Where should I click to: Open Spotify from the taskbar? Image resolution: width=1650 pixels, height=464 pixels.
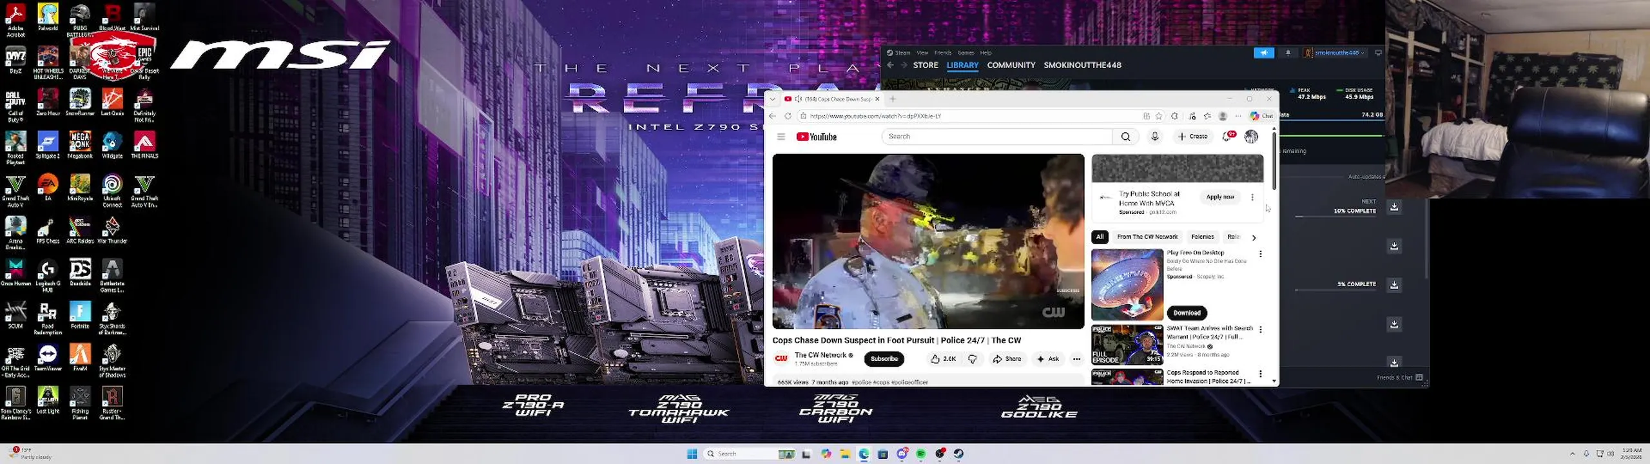click(x=920, y=454)
